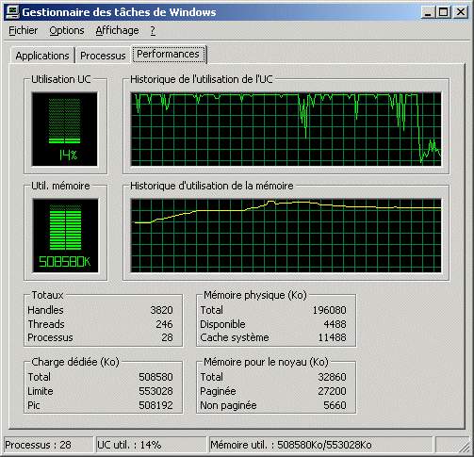Switch to the Processus tab
The width and height of the screenshot is (474, 457).
103,56
